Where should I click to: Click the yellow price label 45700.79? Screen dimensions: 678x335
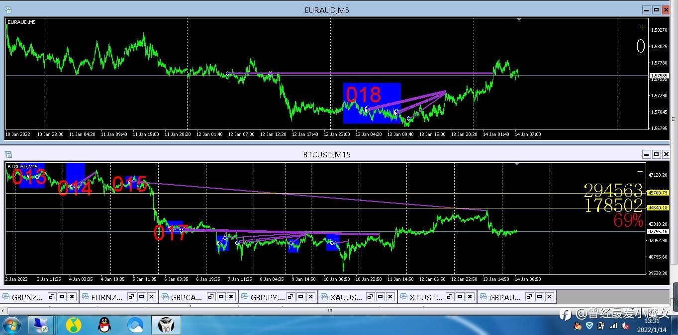pyautogui.click(x=658, y=193)
